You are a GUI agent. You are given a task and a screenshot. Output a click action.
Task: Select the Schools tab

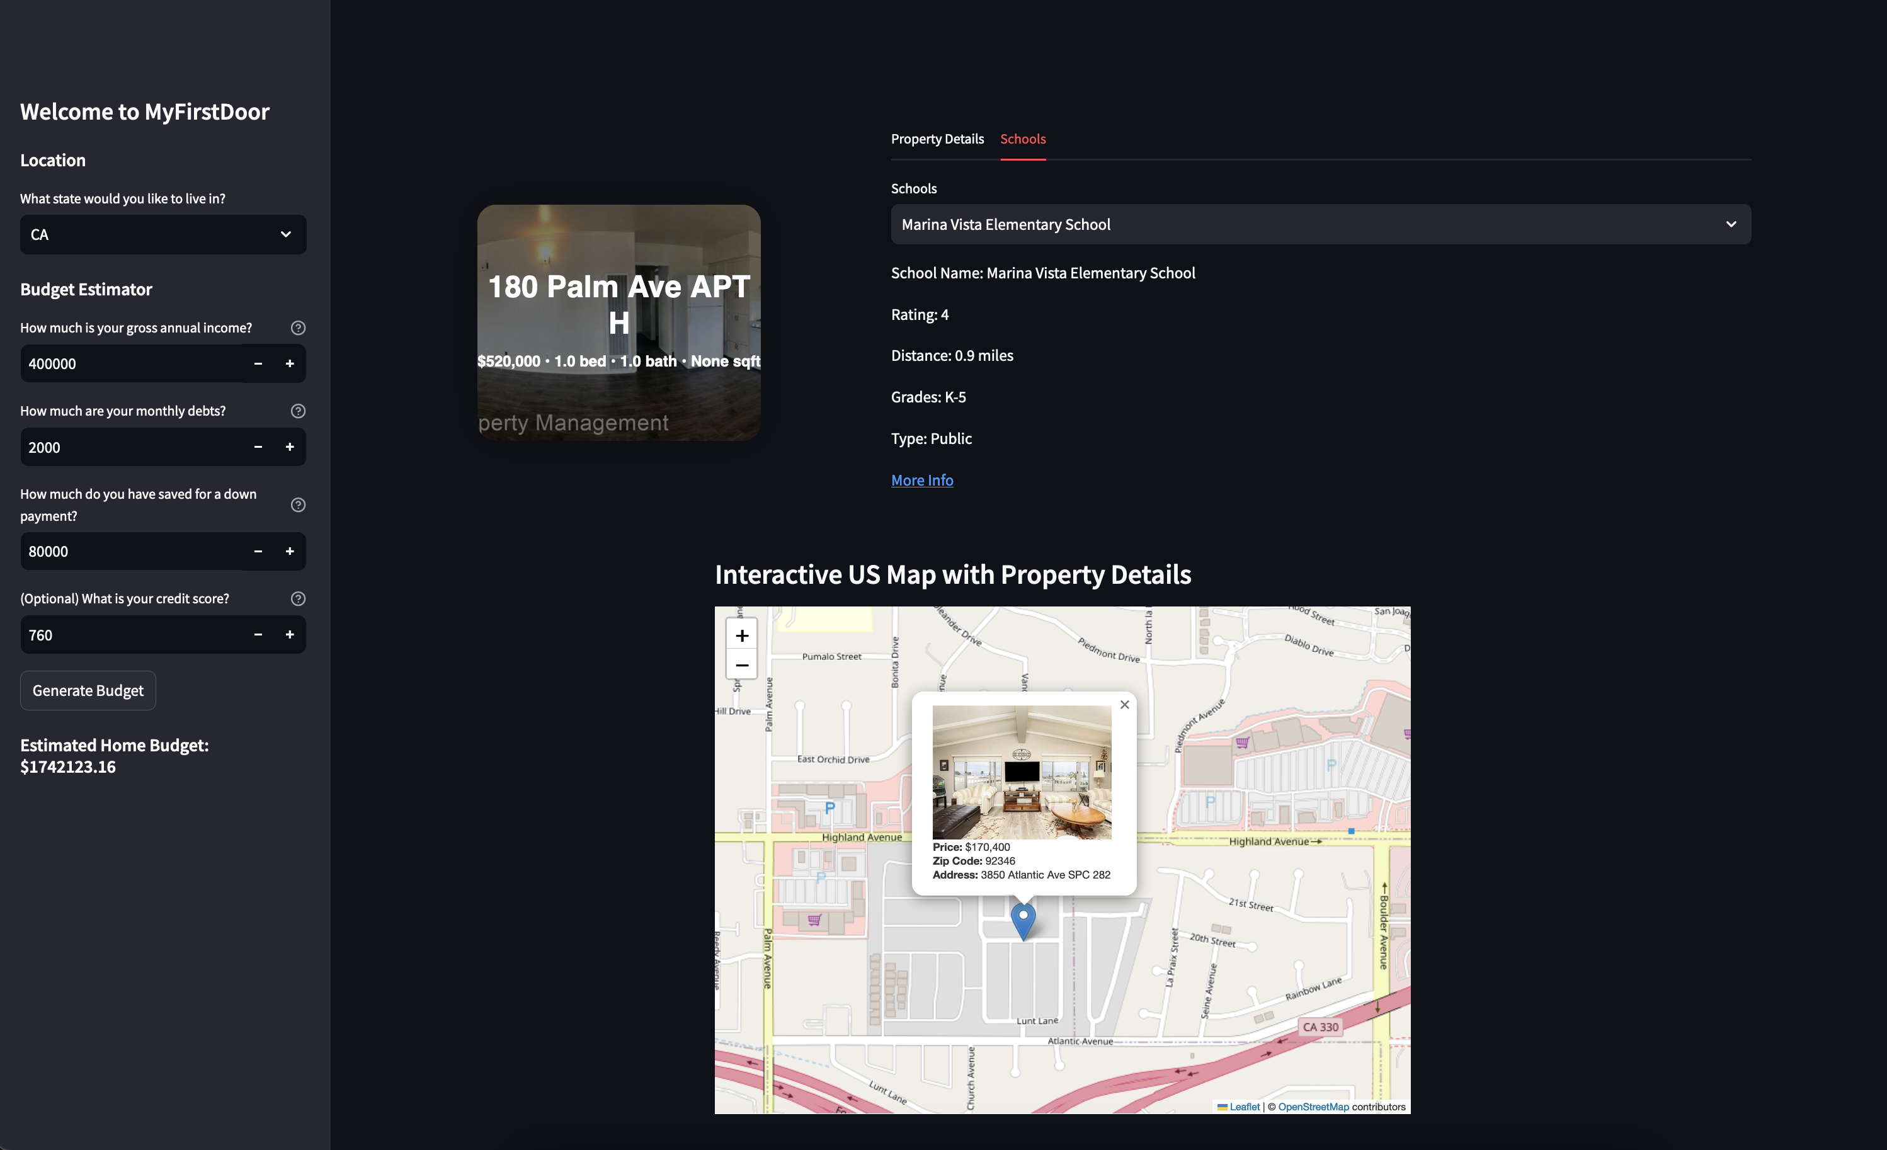pos(1022,139)
